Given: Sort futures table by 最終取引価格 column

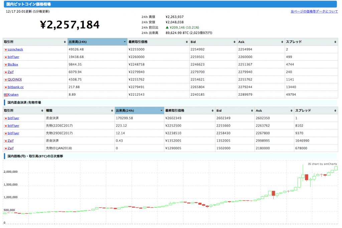Looking at the screenshot, I should tap(190, 111).
